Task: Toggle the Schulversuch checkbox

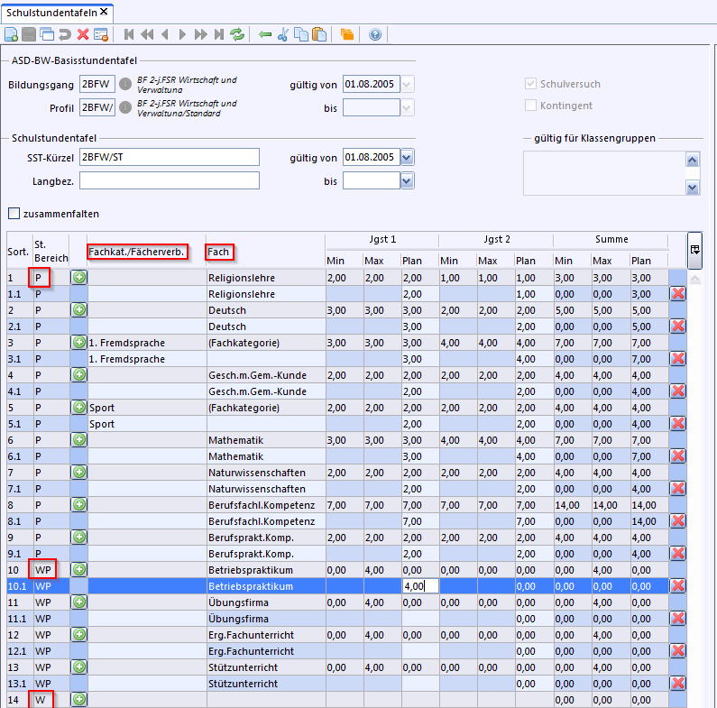Action: coord(531,84)
